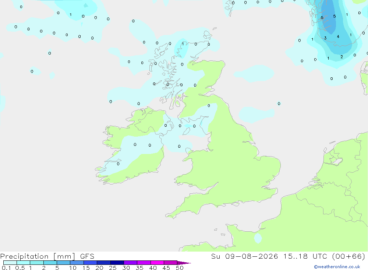Click the legend label '50'
The image size is (368, 270).
[x=180, y=268]
